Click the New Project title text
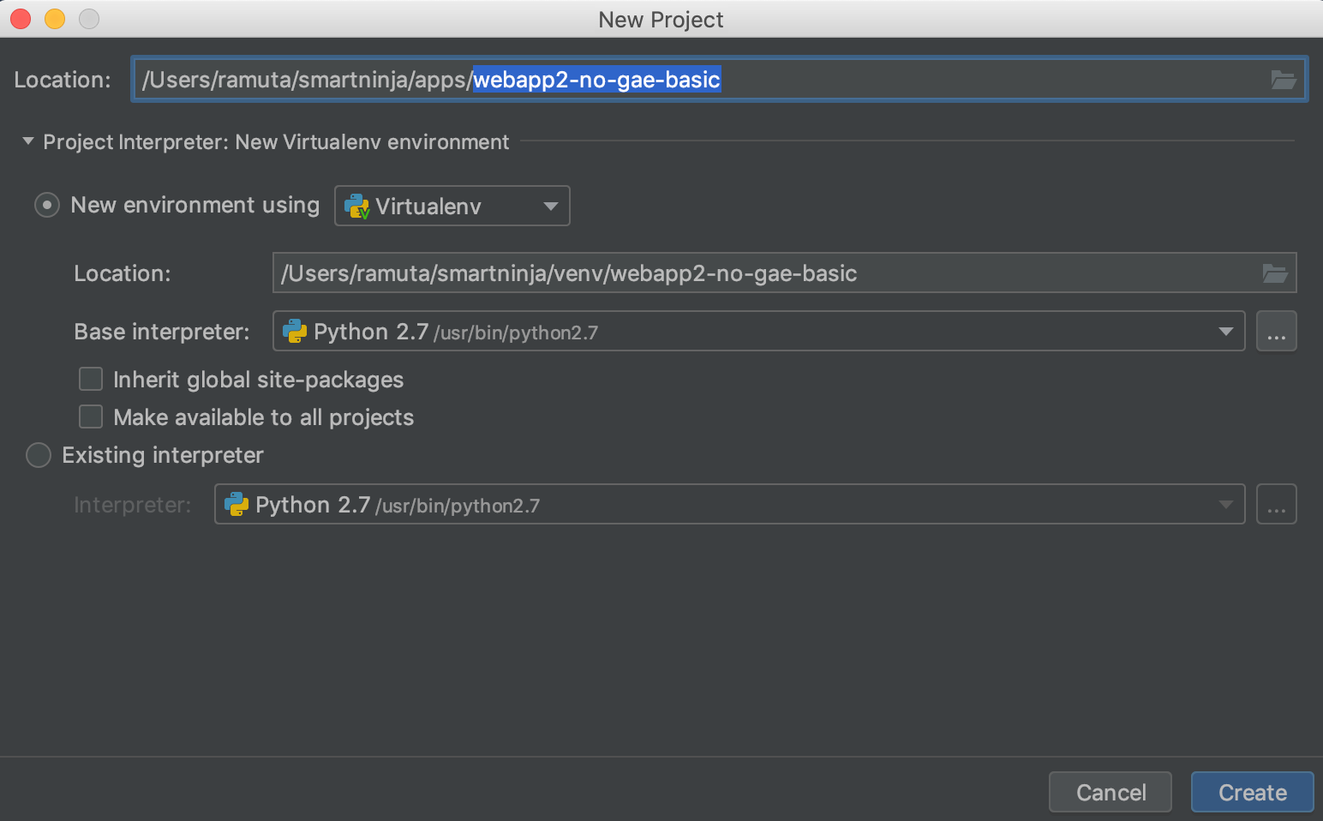The height and width of the screenshot is (821, 1323). (x=661, y=20)
